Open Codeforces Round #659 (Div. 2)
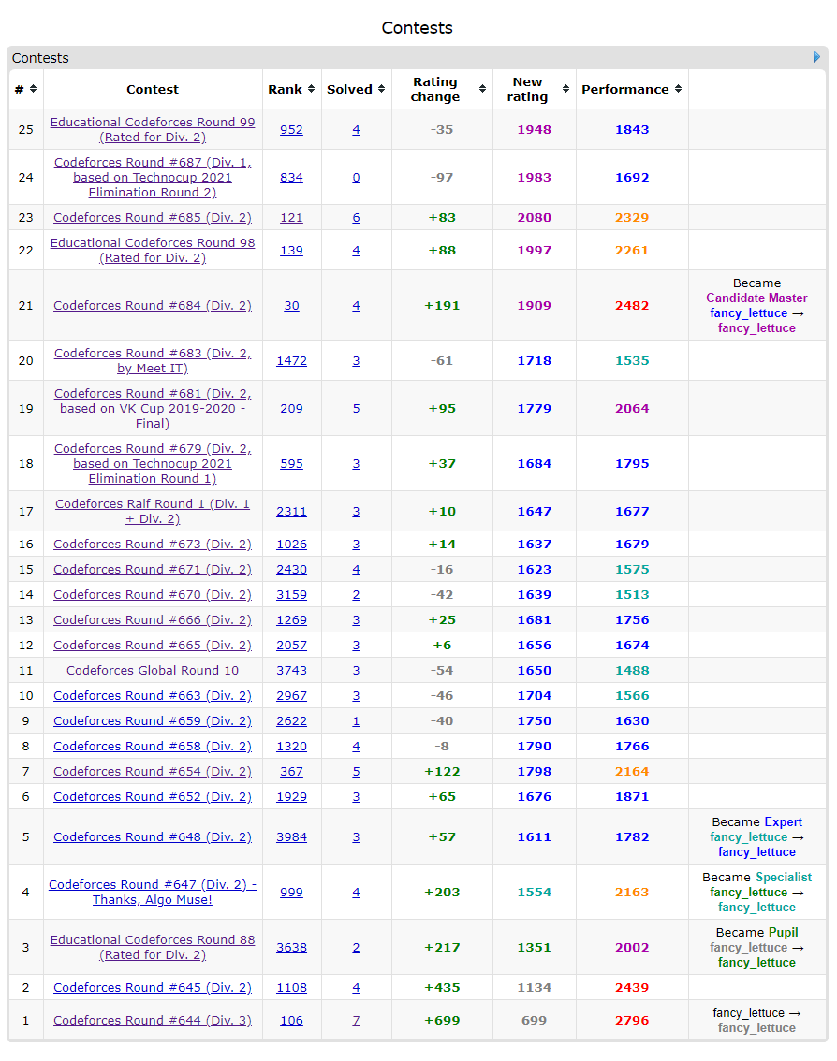This screenshot has height=1061, width=837. pyautogui.click(x=153, y=720)
